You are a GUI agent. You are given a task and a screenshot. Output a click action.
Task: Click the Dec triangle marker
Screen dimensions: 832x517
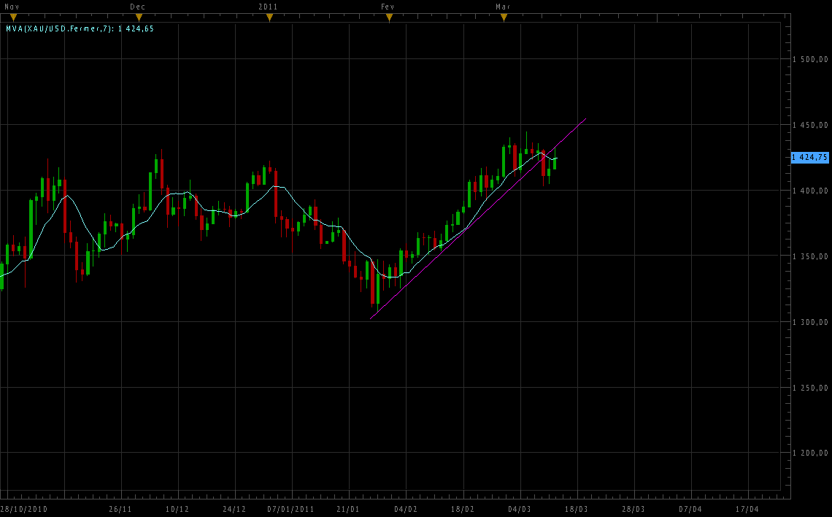pyautogui.click(x=139, y=18)
